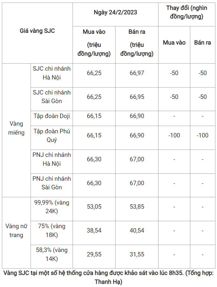
Task: Select the 40,54 selling price cell
Action: coord(137,231)
